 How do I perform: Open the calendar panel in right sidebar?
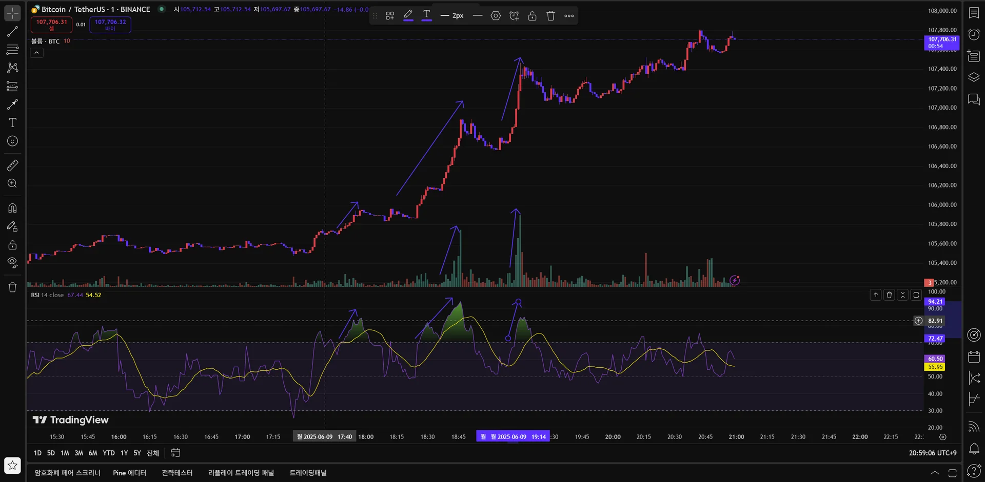pos(973,357)
